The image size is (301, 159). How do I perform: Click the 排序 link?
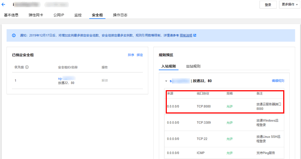tap(131, 55)
